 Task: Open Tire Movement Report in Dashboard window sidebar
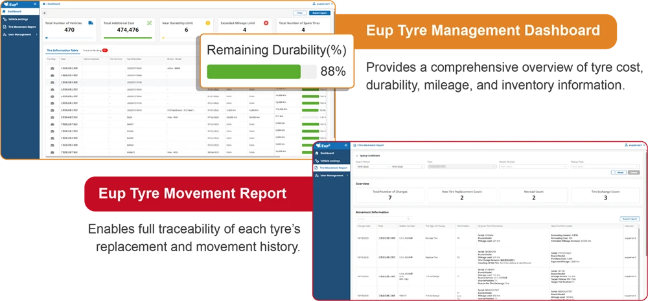(x=20, y=27)
